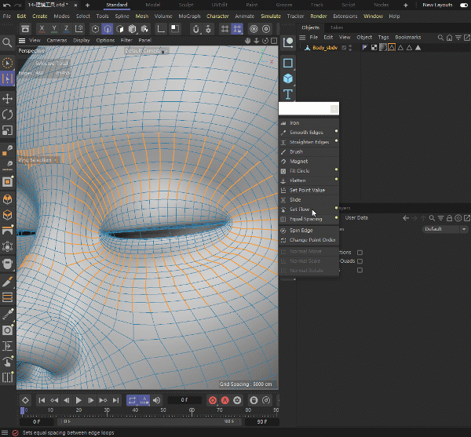Click the Play Forward button
This screenshot has width=471, height=437.
[x=79, y=400]
